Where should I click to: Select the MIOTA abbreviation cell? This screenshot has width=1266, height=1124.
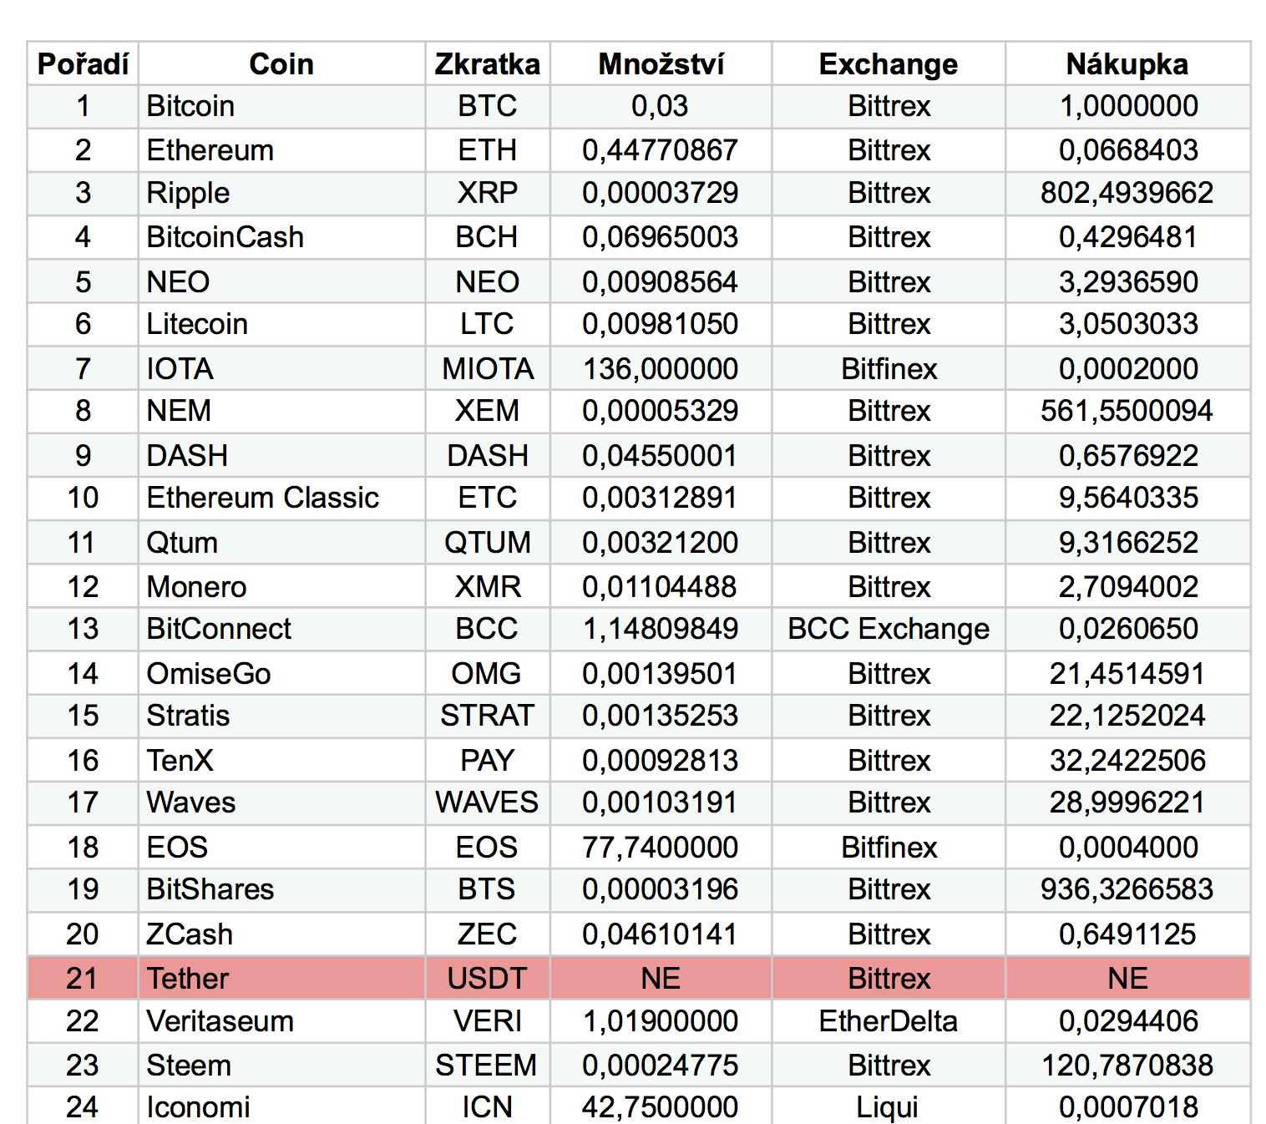tap(488, 369)
